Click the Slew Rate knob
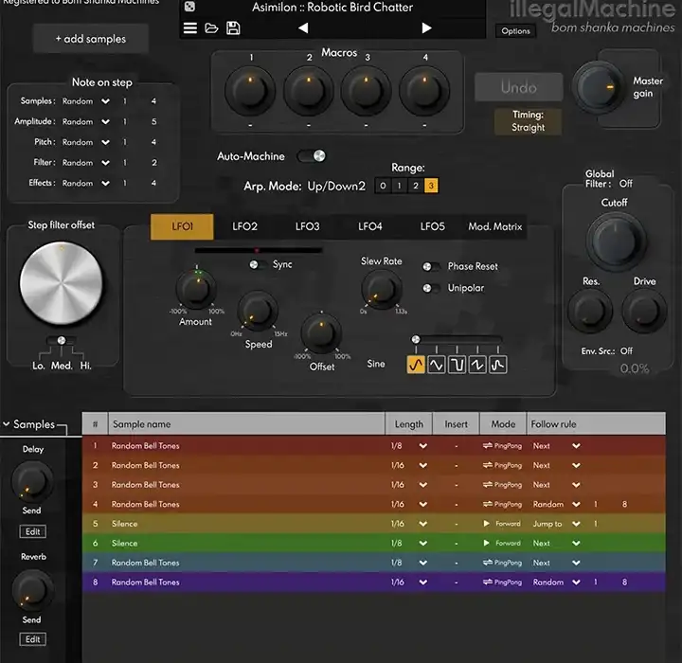 tap(382, 289)
